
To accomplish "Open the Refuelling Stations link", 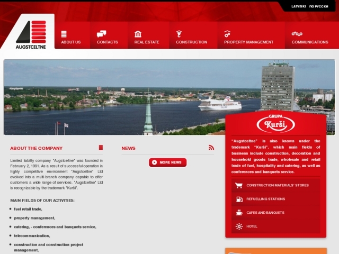I will pyautogui.click(x=275, y=199).
